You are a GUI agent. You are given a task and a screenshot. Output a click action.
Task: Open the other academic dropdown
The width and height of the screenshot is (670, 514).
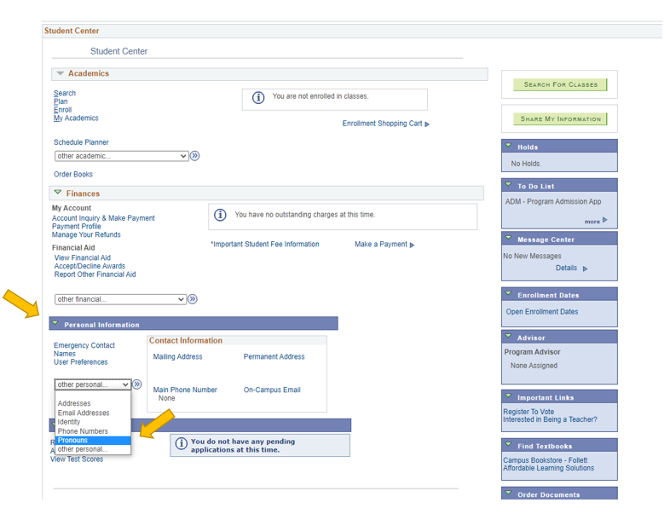point(121,156)
